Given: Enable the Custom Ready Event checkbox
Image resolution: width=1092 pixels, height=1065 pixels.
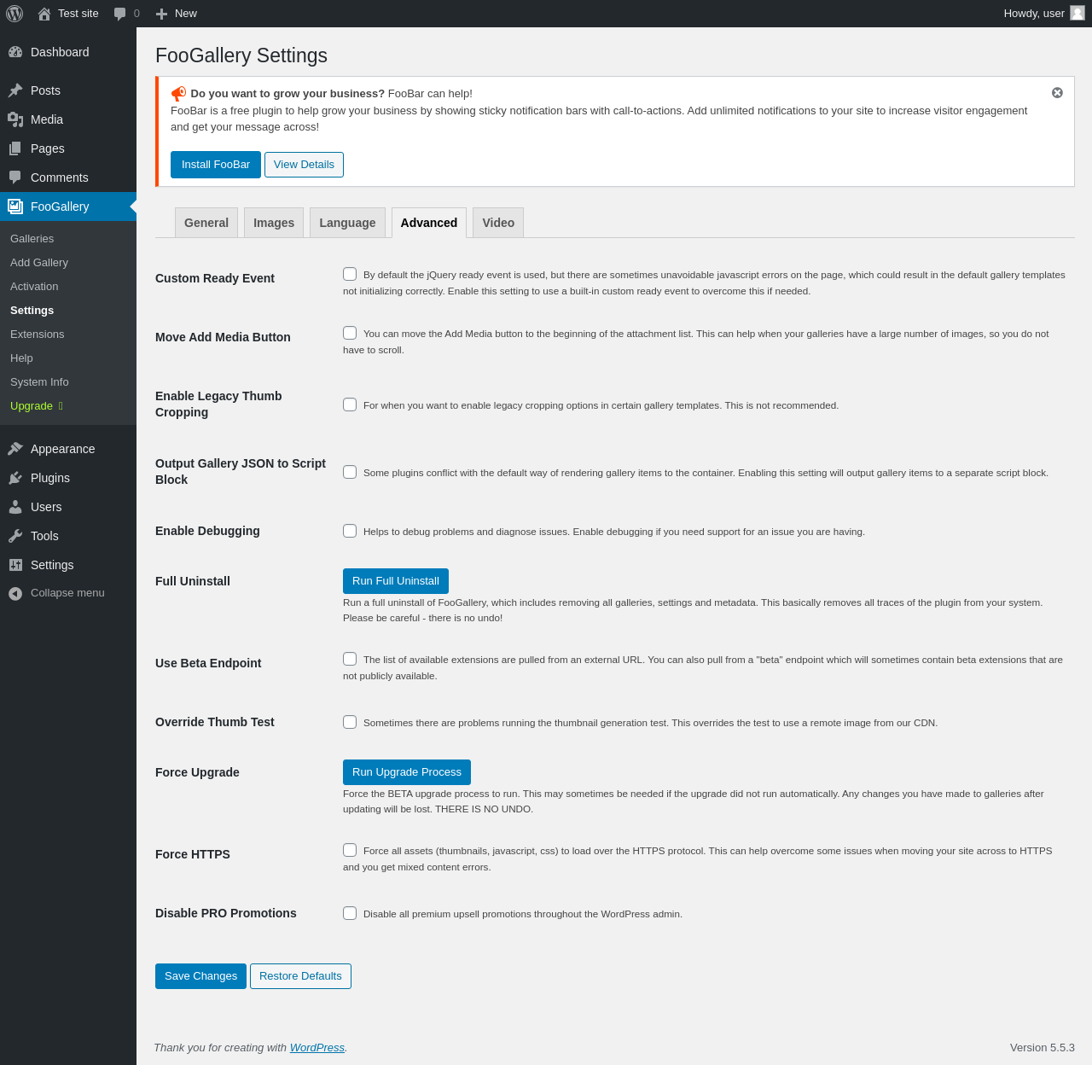Looking at the screenshot, I should click(350, 274).
